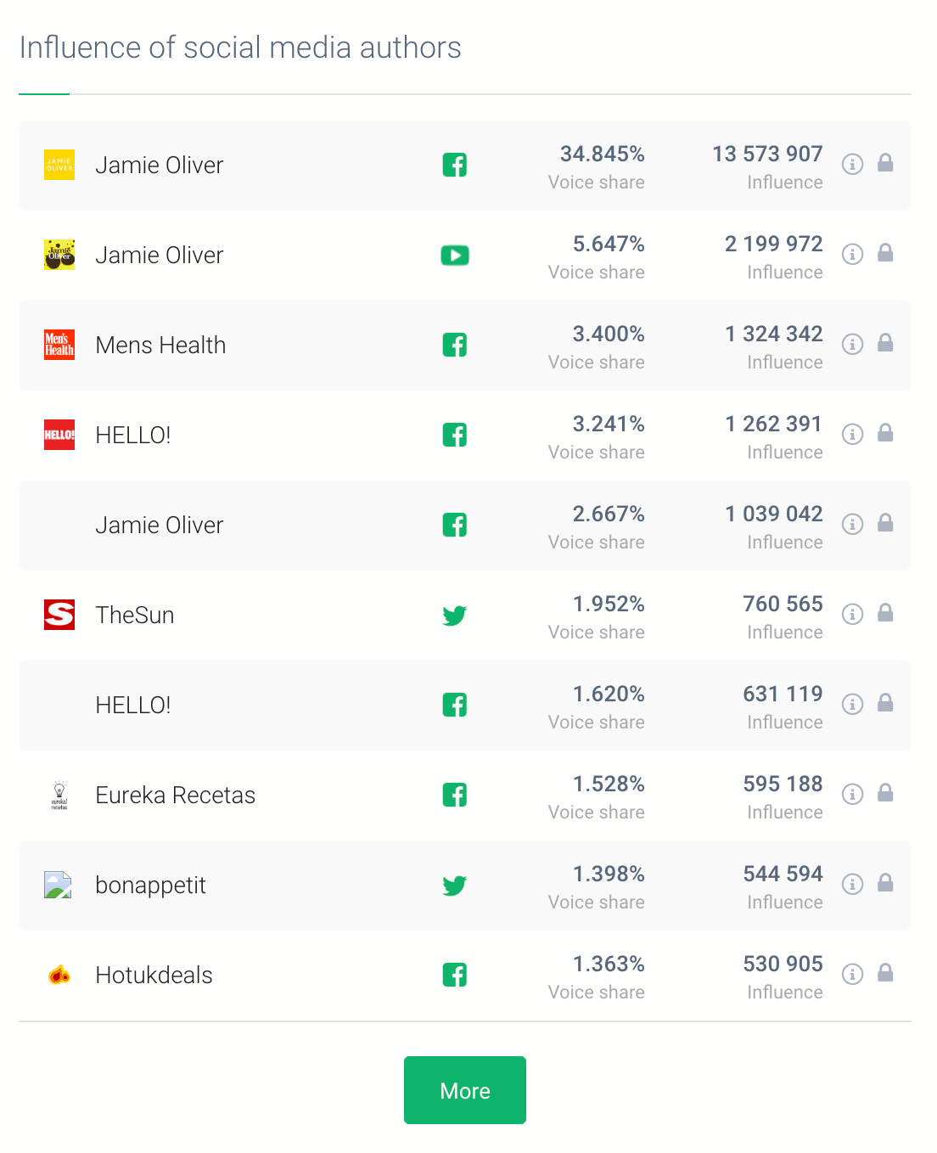Image resolution: width=937 pixels, height=1153 pixels.
Task: Click the Facebook icon in the Mens Health row
Action: tap(455, 345)
